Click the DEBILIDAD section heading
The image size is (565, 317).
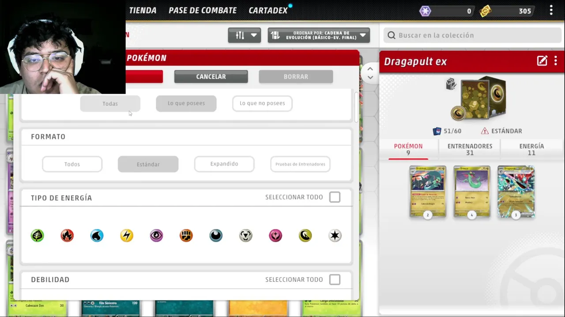[50, 280]
